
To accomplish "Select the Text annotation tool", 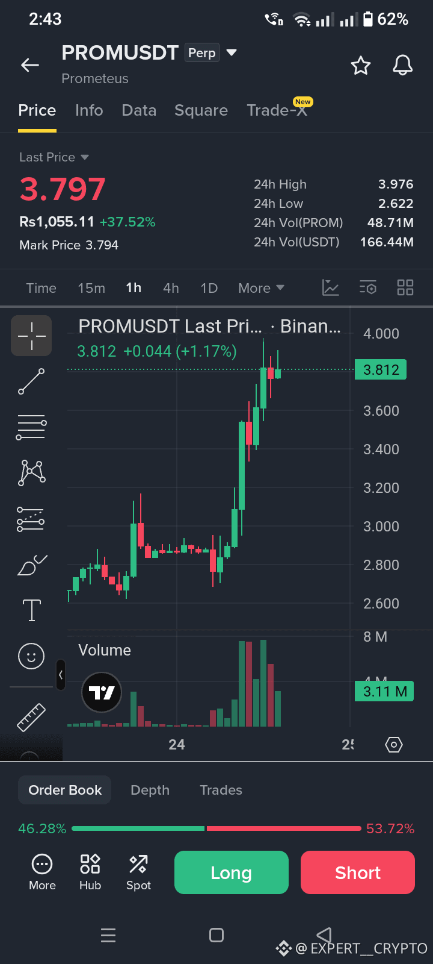I will 31,610.
